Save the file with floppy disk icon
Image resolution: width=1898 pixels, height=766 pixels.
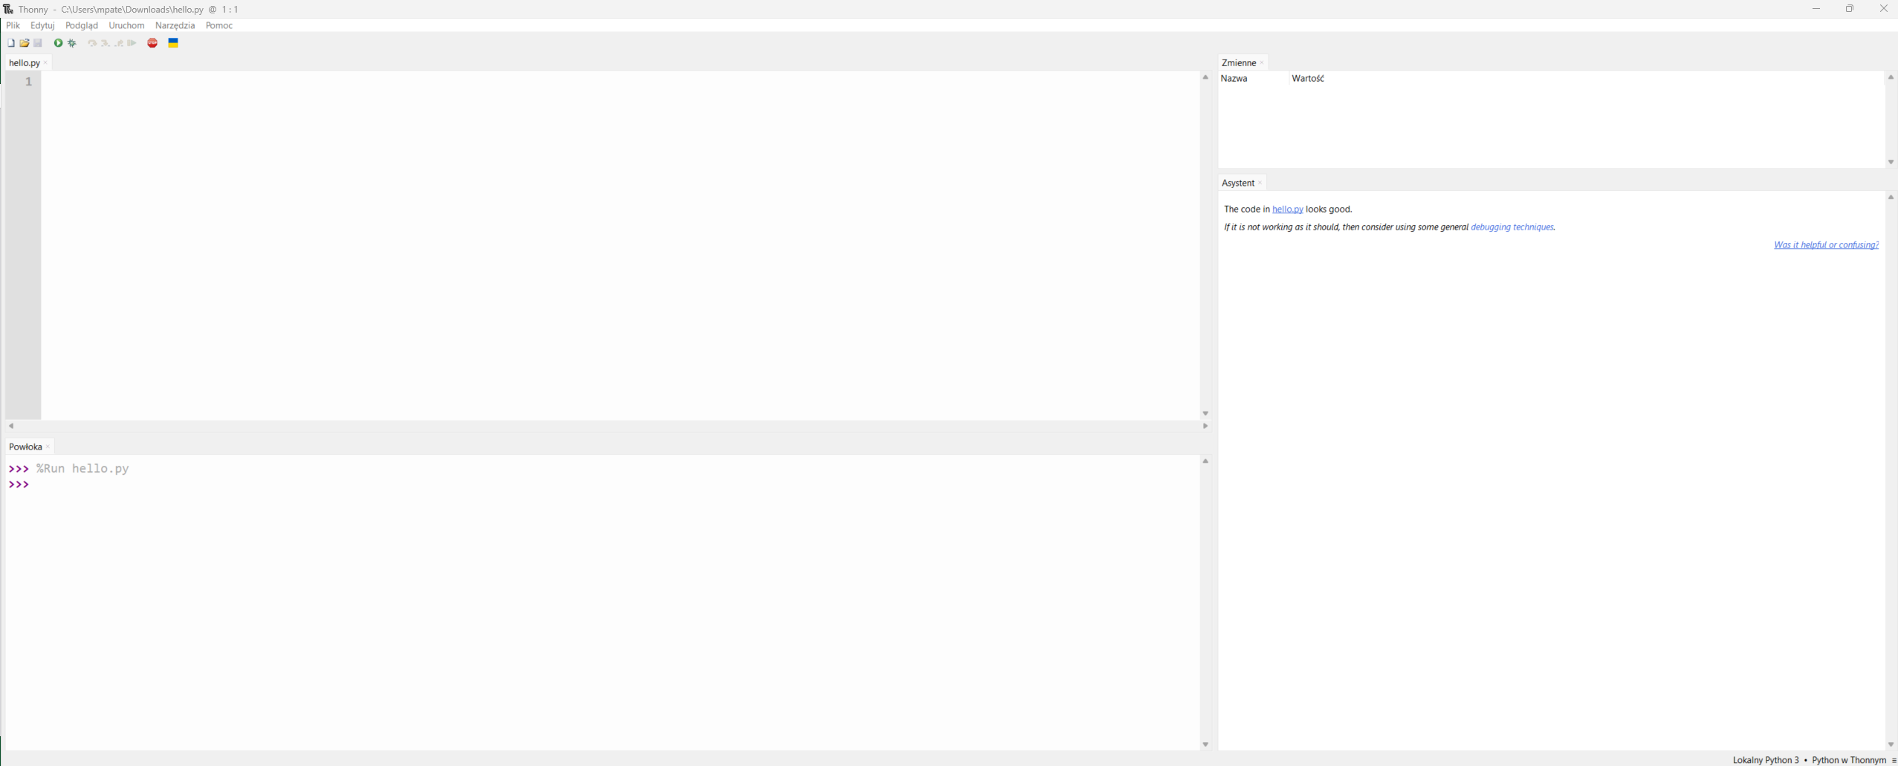pyautogui.click(x=38, y=43)
